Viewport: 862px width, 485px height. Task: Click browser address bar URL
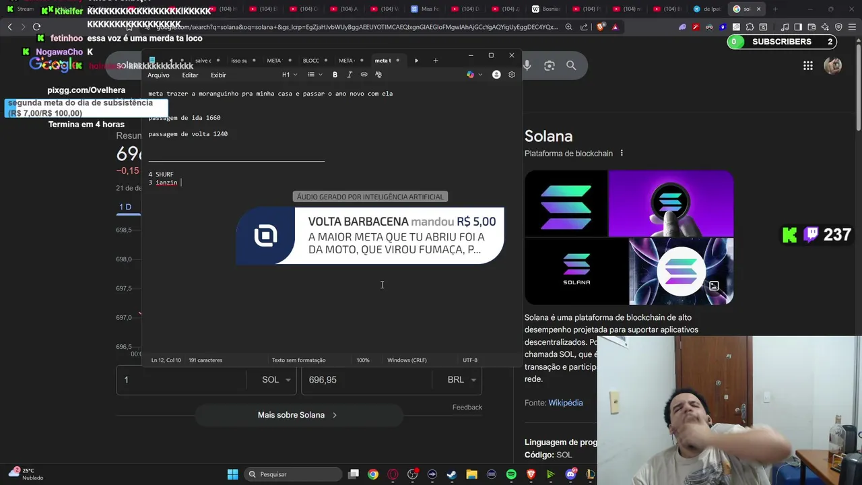357,27
